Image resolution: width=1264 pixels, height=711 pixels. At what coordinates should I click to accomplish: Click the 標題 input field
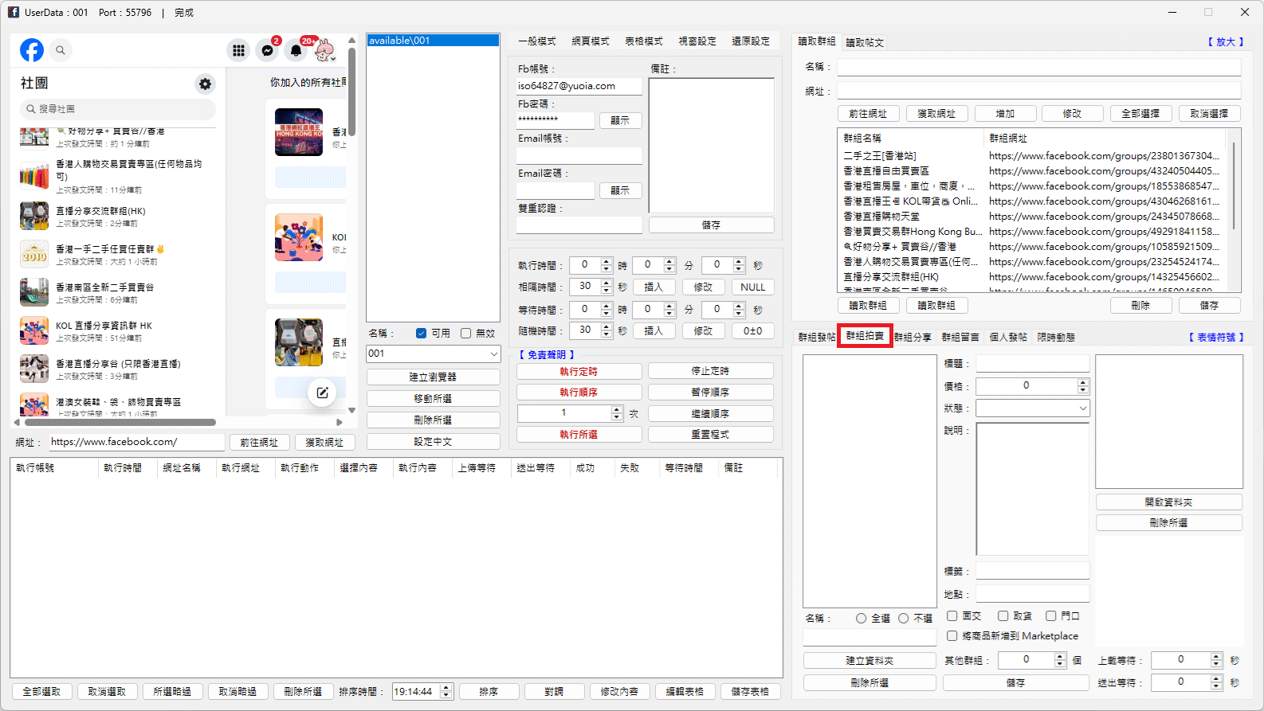(x=1033, y=364)
